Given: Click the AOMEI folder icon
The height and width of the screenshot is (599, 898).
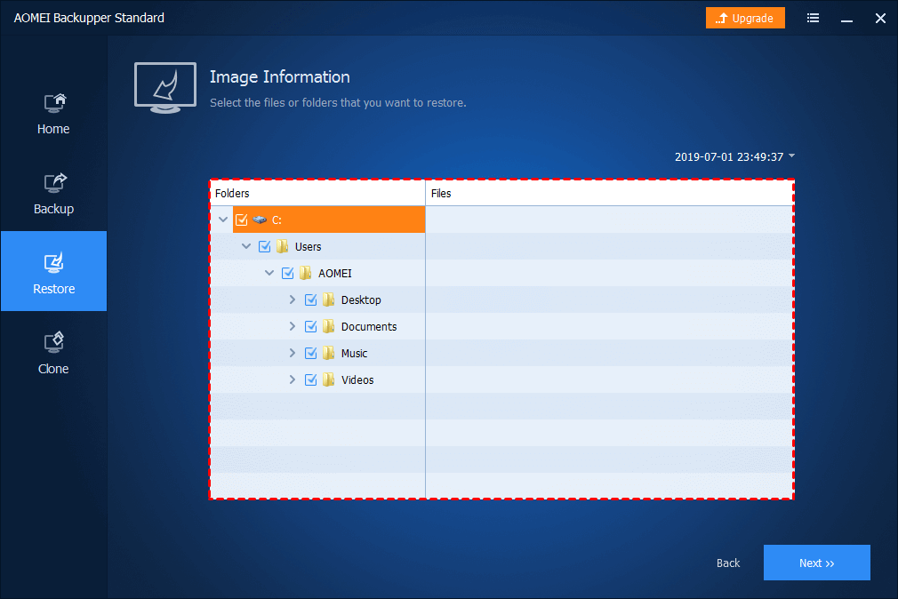Looking at the screenshot, I should click(305, 273).
